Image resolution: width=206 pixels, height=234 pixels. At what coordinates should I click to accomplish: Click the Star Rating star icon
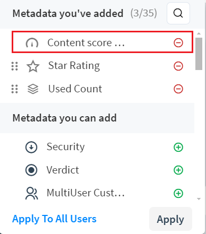[x=33, y=66]
